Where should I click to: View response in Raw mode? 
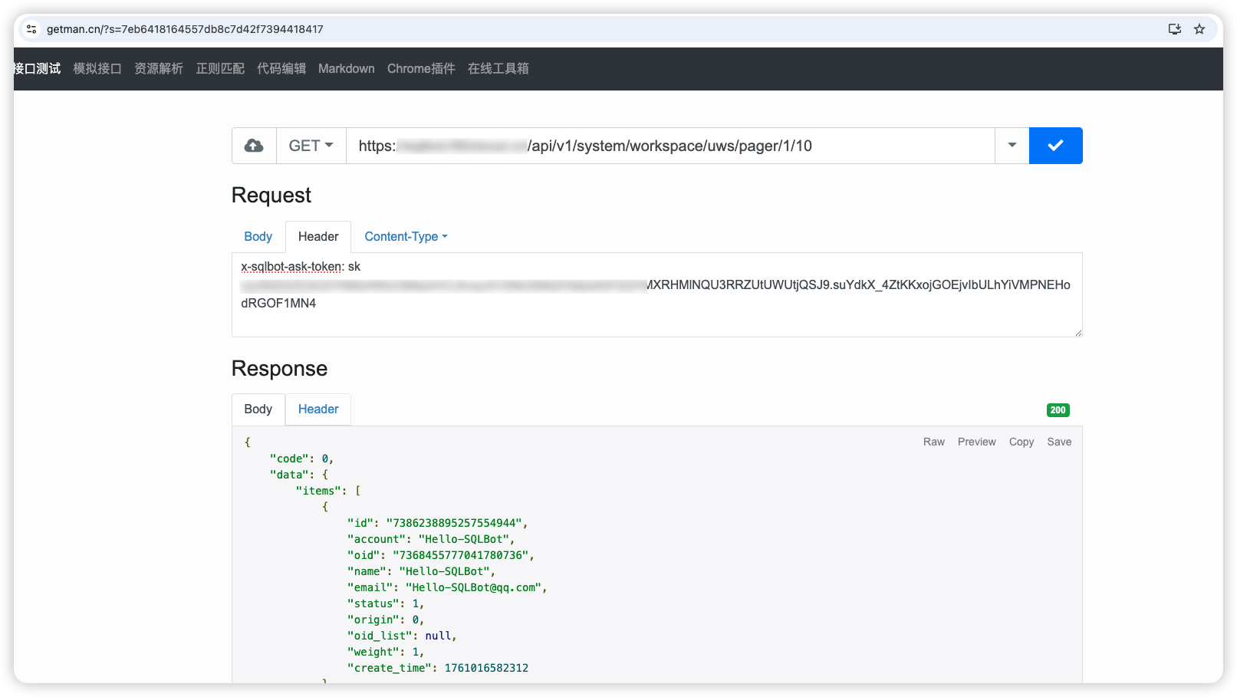click(x=933, y=442)
